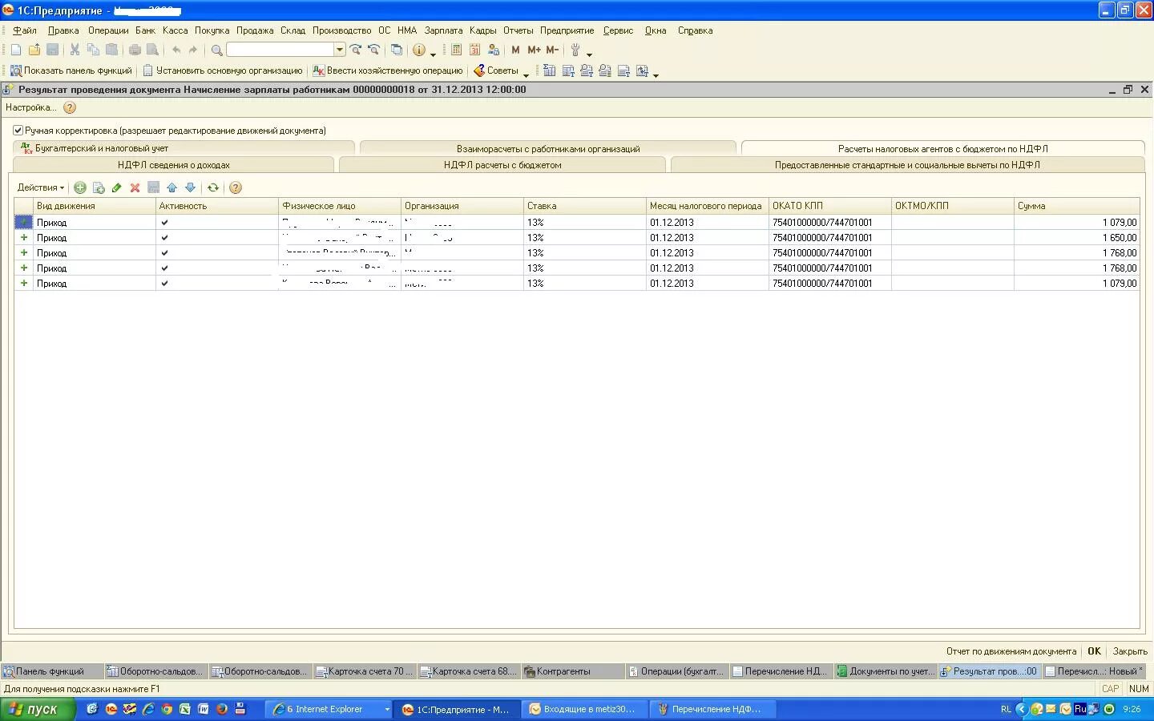Switch to НДФЛ расчеты с бюджетом tab
The image size is (1154, 721).
click(x=502, y=165)
